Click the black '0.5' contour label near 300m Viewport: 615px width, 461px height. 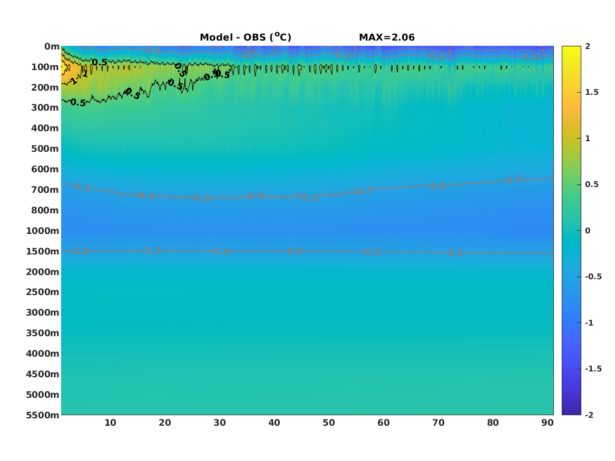[x=78, y=103]
